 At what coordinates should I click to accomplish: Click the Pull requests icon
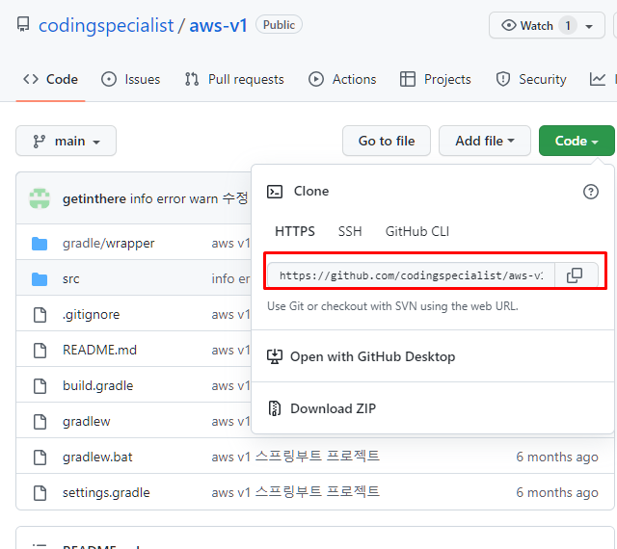click(x=192, y=79)
